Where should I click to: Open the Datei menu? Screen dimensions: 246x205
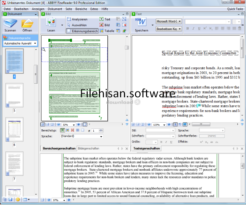pos(7,9)
